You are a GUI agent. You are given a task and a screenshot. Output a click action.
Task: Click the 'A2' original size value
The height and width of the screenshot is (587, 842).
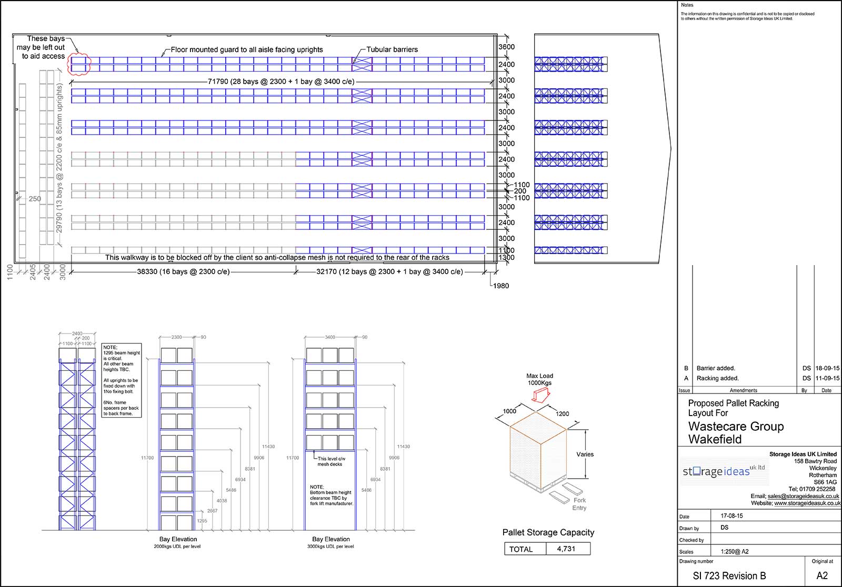(822, 575)
